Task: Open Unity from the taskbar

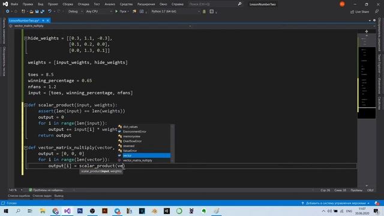Action: tap(167, 211)
